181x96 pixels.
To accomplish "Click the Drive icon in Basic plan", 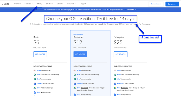I will [x=35, y=88].
